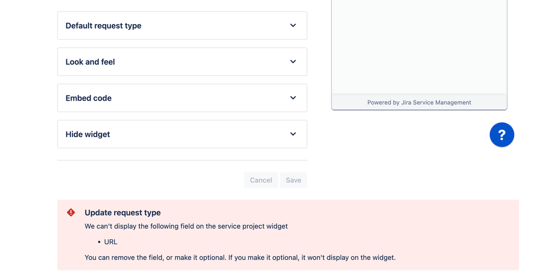The image size is (548, 279).
Task: Click Powered by Jira Service Management footer
Action: pos(419,102)
